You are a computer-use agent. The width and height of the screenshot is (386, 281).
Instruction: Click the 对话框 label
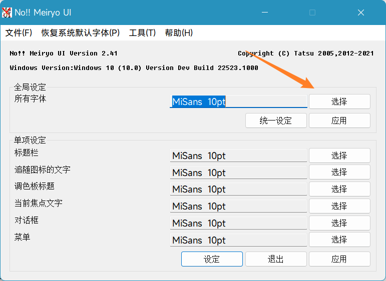(x=27, y=220)
